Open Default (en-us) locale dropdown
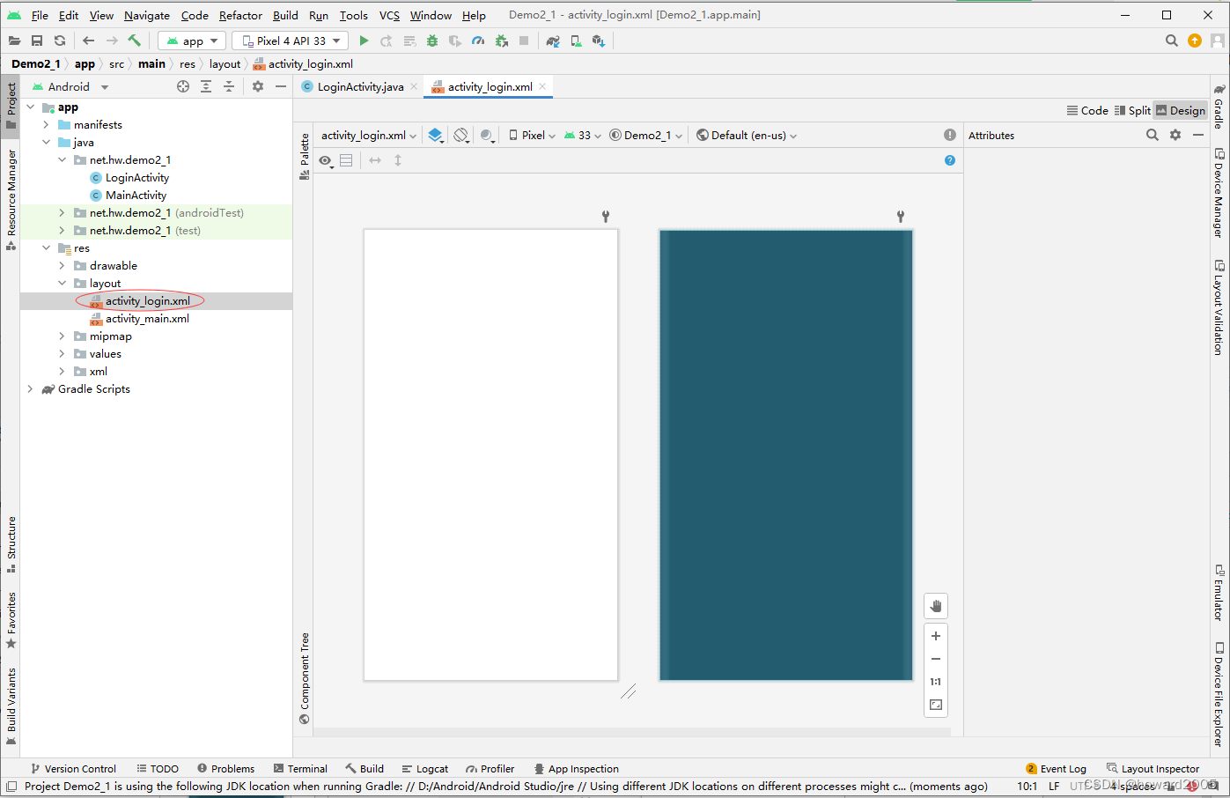Image resolution: width=1230 pixels, height=798 pixels. [x=747, y=136]
